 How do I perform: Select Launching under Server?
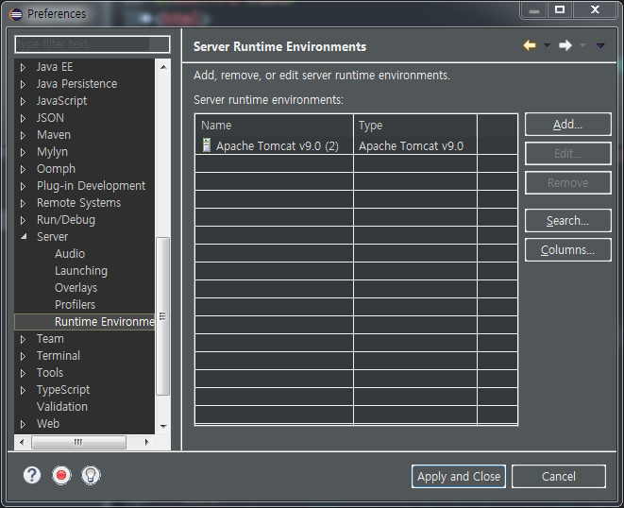pyautogui.click(x=81, y=271)
